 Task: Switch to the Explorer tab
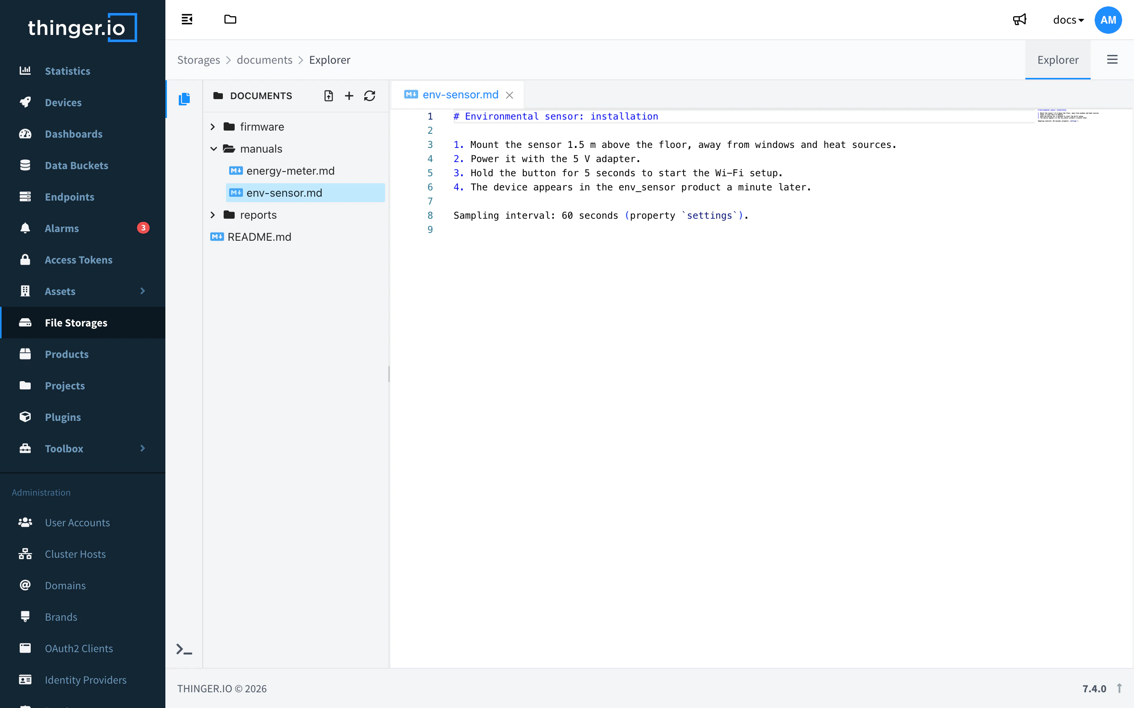(x=1058, y=60)
